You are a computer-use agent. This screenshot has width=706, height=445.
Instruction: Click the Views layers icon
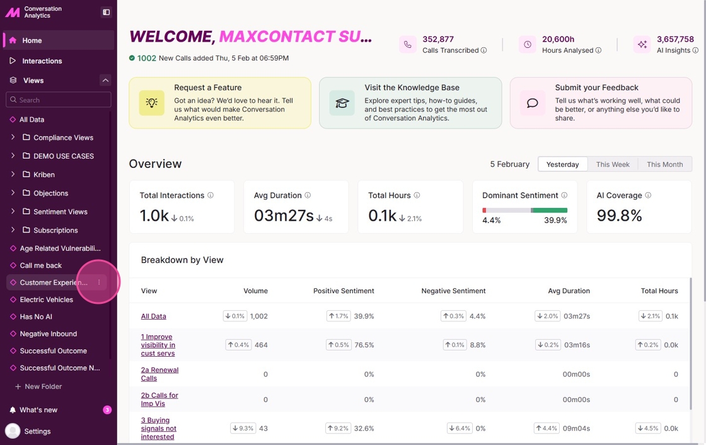[x=13, y=80]
